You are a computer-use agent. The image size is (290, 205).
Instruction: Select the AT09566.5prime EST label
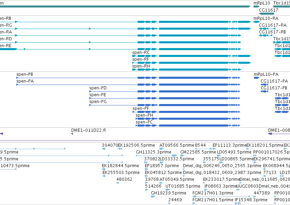(177, 145)
